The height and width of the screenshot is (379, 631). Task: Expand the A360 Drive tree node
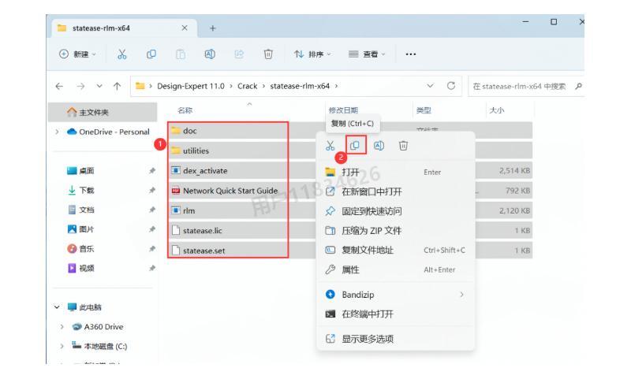[x=62, y=327]
